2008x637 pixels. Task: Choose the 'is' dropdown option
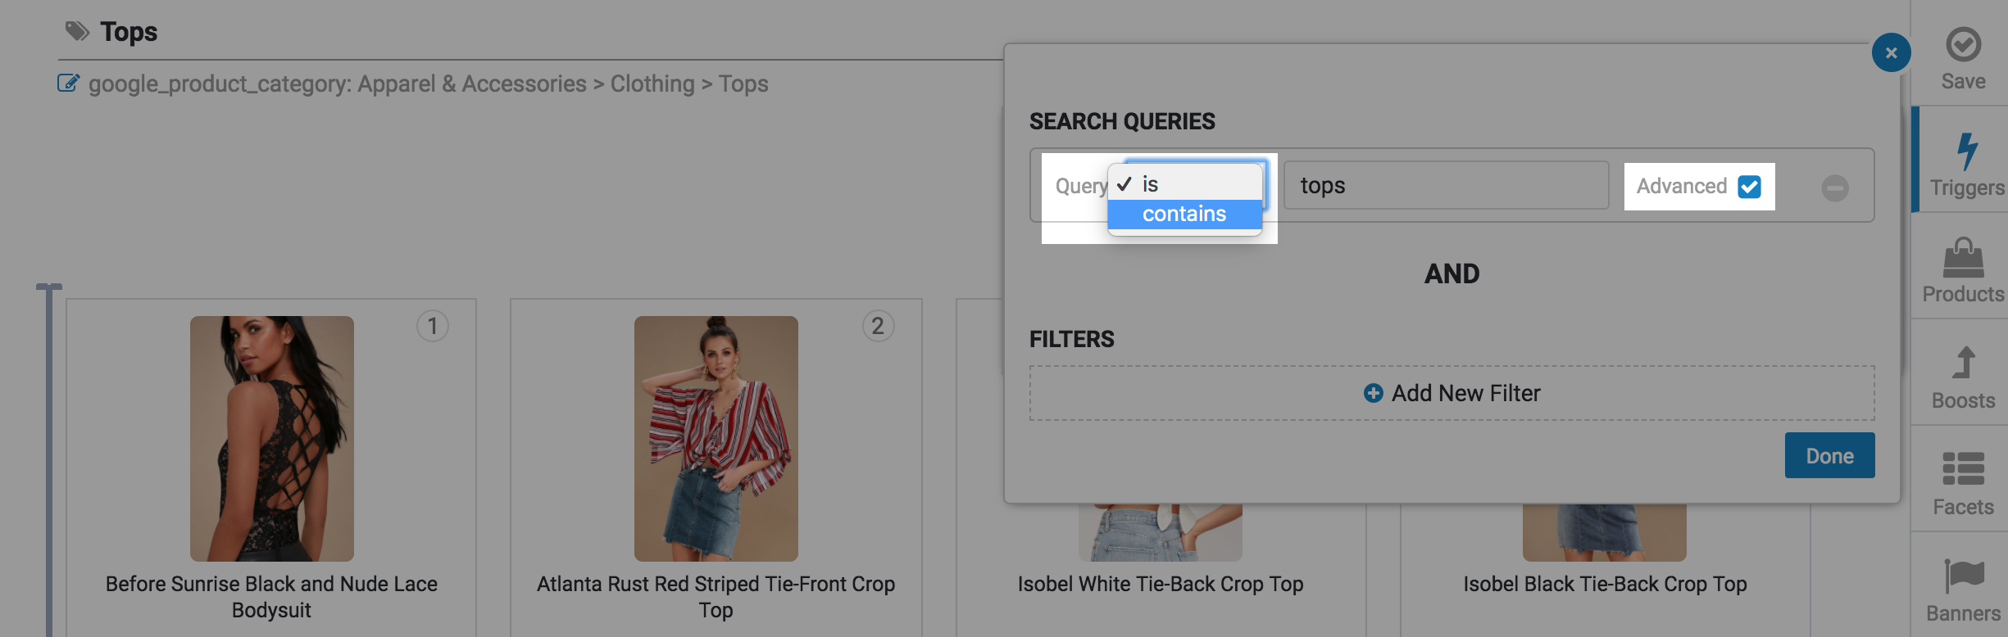(1151, 185)
